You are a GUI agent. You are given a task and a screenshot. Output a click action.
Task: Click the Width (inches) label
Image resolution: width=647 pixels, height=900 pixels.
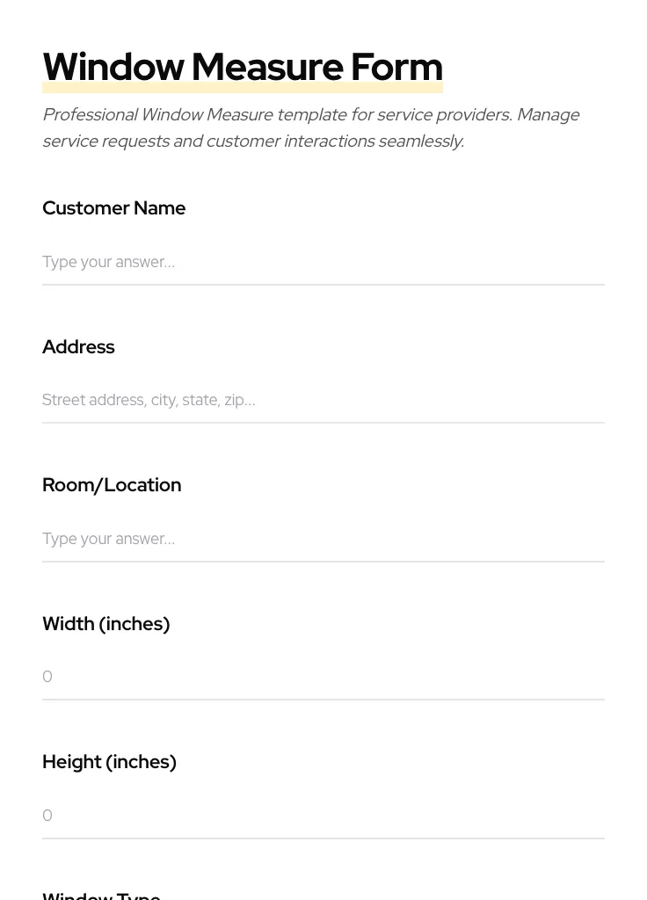(105, 624)
